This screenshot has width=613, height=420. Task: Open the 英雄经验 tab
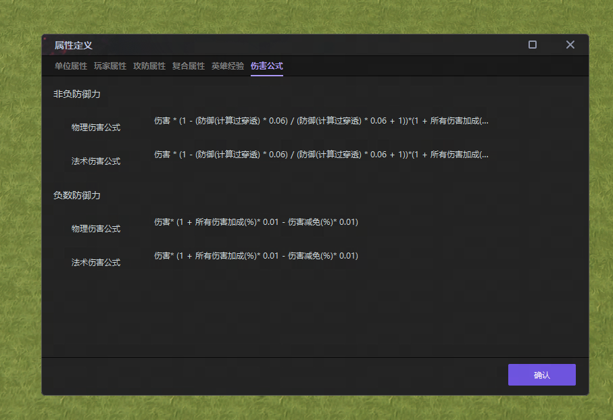point(227,67)
